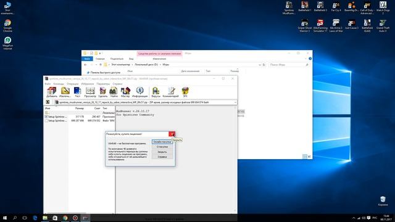
Task: Click the WinRAR Добавить (Add) toolbar icon
Action: (x=52, y=92)
